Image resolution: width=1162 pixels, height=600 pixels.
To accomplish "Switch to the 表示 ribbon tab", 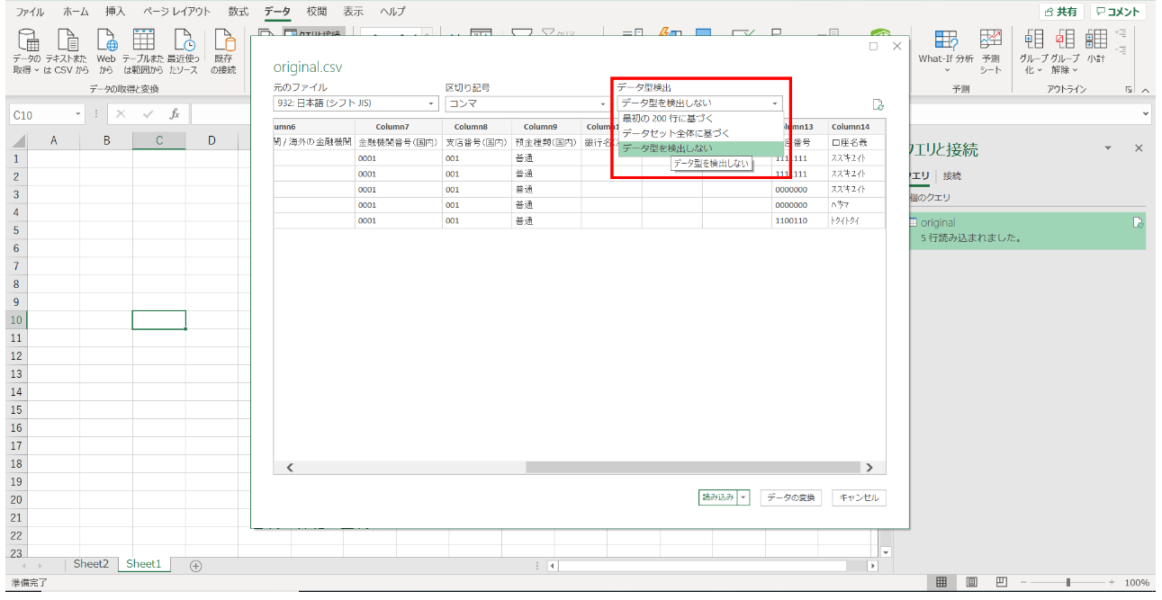I will click(354, 12).
